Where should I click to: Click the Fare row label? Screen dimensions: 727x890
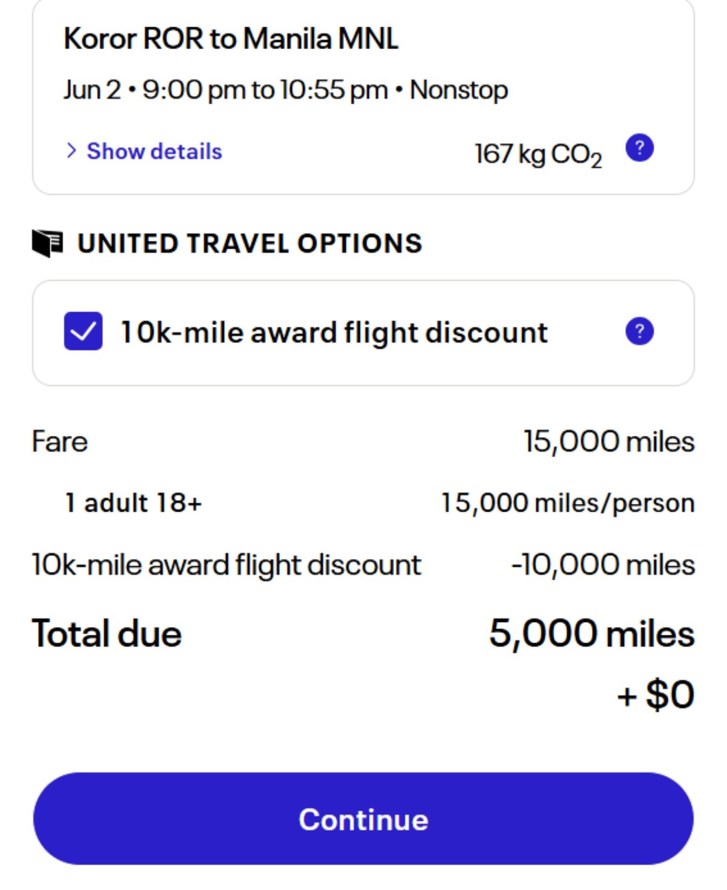(59, 441)
